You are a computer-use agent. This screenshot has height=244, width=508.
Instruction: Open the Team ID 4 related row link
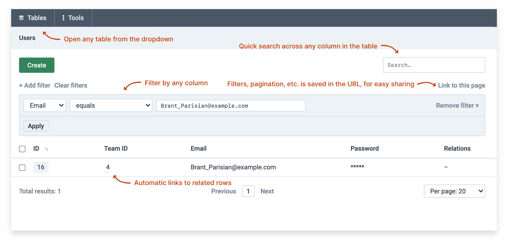108,167
